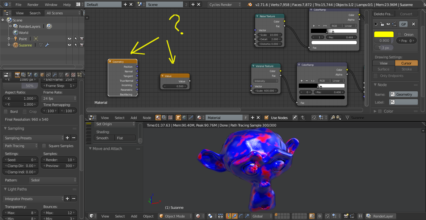The height and width of the screenshot is (220, 426).
Task: Open the Node menu in node editor
Action: [x=147, y=117]
